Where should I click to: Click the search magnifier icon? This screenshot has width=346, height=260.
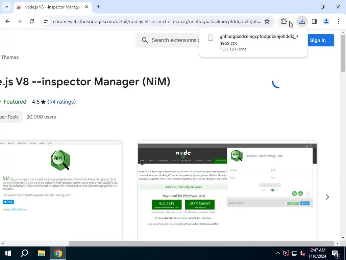pos(145,40)
